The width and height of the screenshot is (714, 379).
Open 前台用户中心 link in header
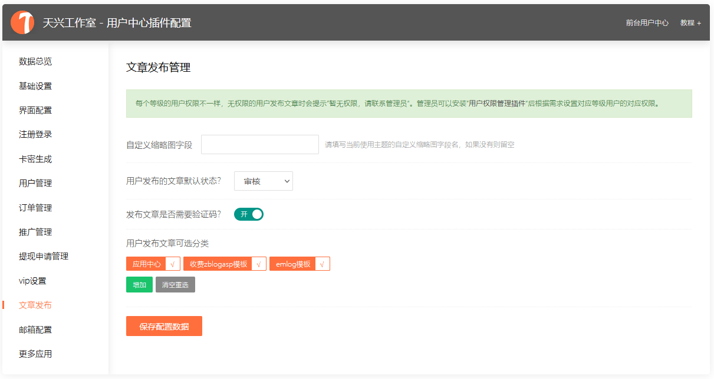coord(647,23)
